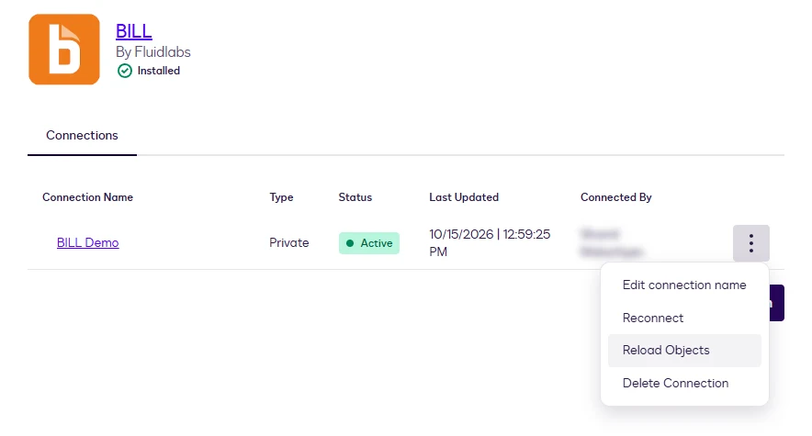Image resolution: width=812 pixels, height=436 pixels.
Task: Click the Type column header
Action: coord(281,197)
